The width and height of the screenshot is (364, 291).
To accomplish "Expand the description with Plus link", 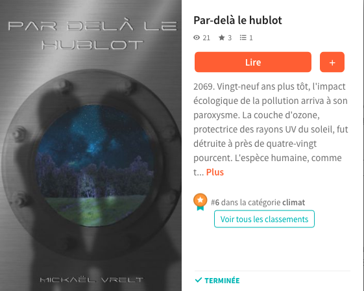I will (x=215, y=172).
